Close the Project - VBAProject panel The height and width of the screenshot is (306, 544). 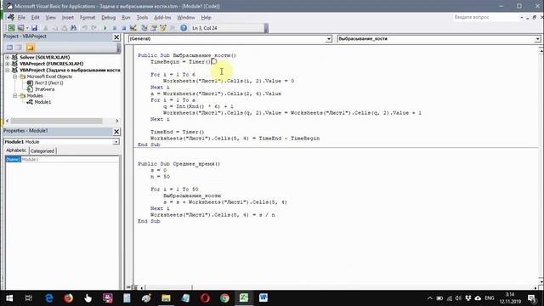pos(116,37)
